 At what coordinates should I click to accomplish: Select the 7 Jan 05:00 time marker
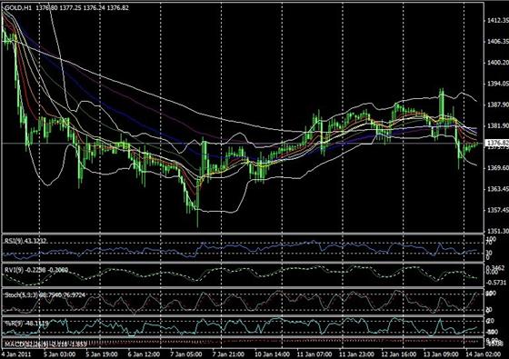[185, 354]
